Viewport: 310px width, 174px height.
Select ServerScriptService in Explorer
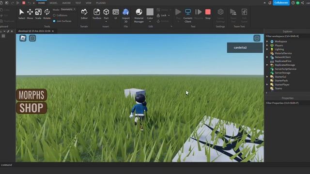(x=285, y=69)
